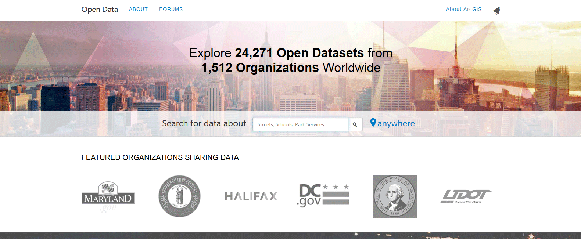The image size is (581, 239).
Task: Open the UDOT Keeping Utah Moving logo
Action: [x=466, y=196]
